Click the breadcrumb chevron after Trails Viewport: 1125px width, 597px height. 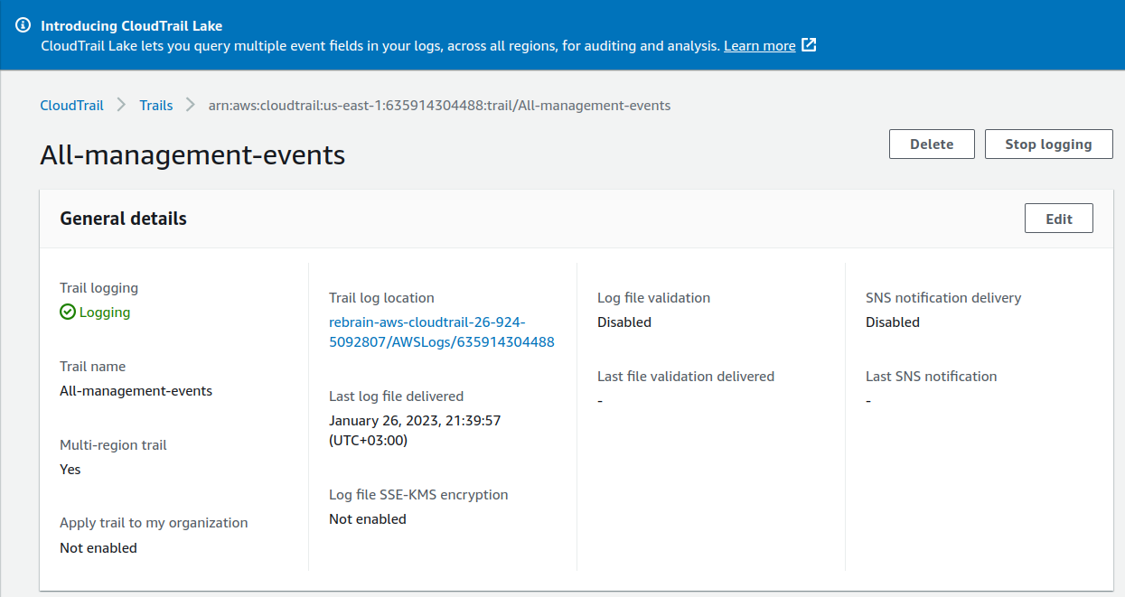[191, 106]
